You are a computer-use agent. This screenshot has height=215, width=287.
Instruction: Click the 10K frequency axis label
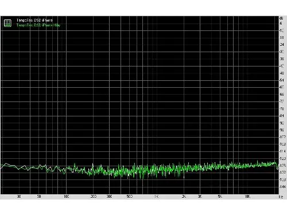[x=247, y=197]
